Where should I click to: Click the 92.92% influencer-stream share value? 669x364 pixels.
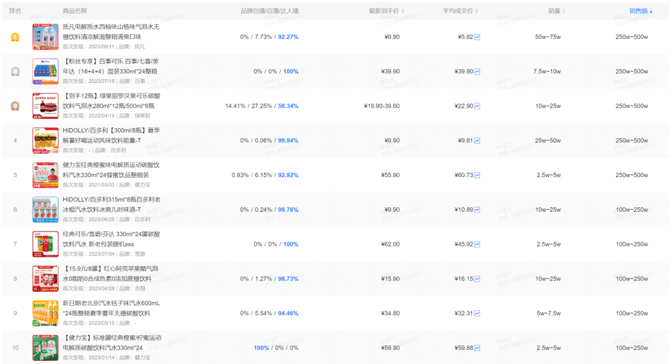[x=288, y=175]
